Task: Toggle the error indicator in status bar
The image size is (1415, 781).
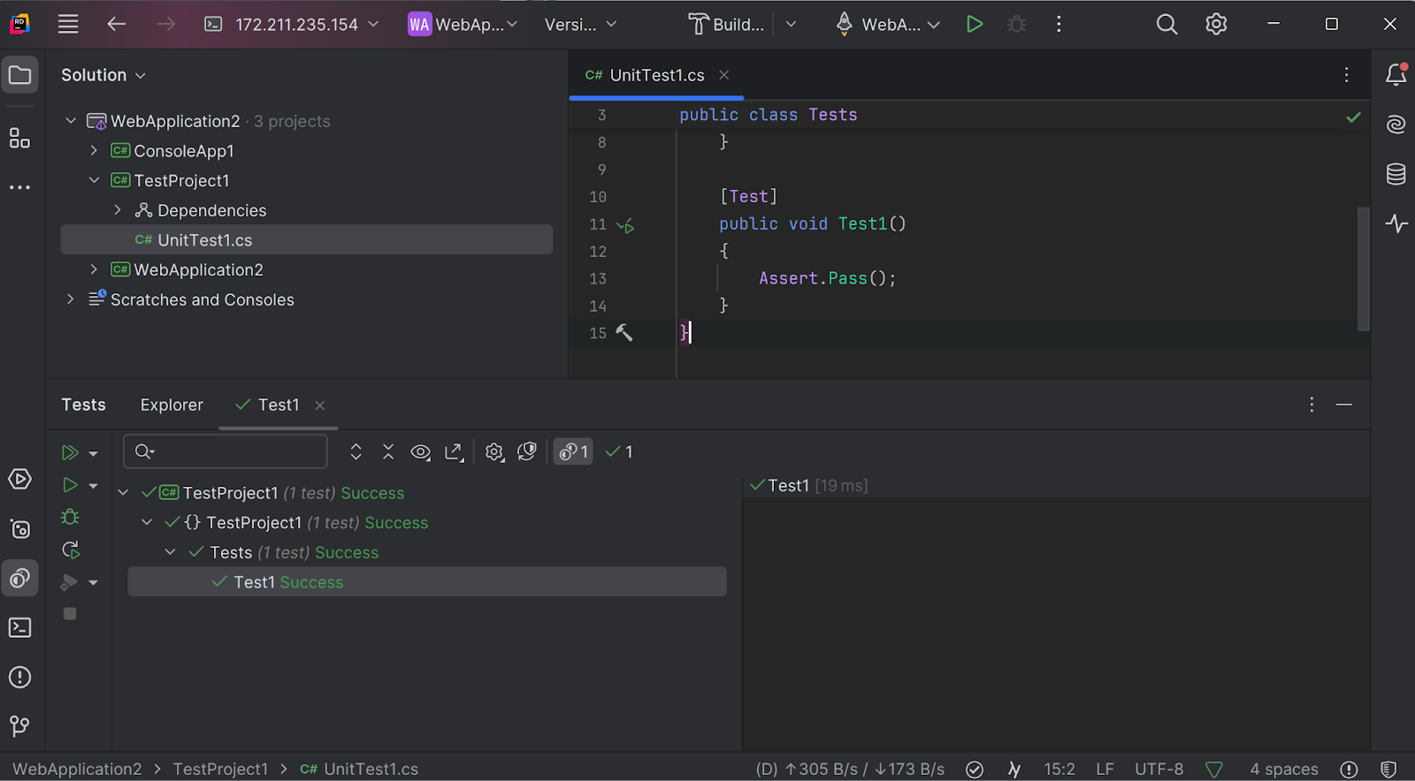Action: tap(1349, 770)
